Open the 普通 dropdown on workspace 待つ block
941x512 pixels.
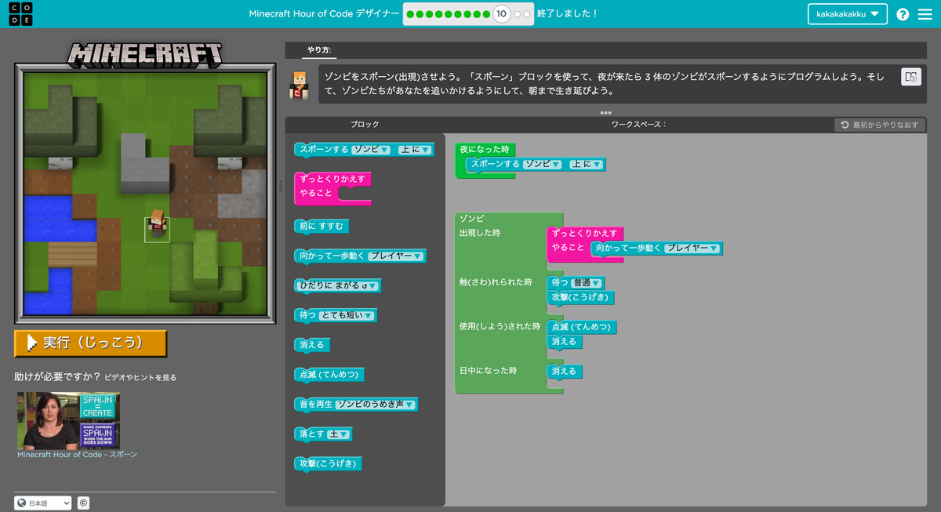point(587,282)
